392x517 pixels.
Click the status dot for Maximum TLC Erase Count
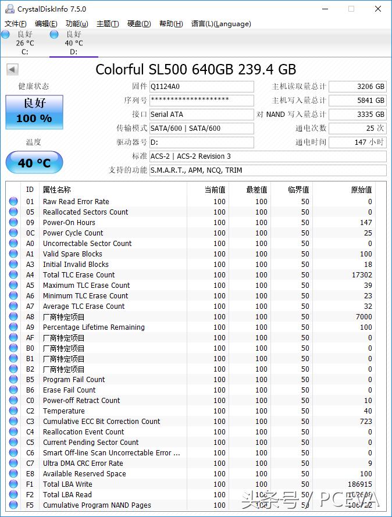coord(13,285)
